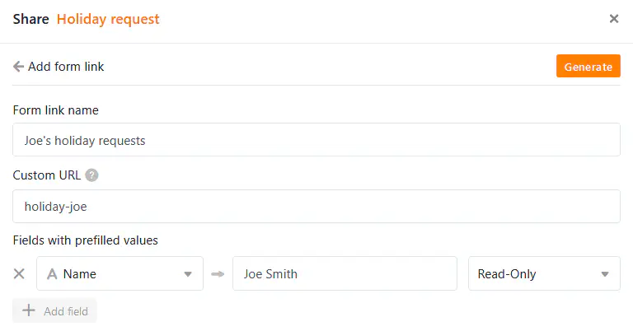Image resolution: width=633 pixels, height=331 pixels.
Task: Select the Name column field selector
Action: coord(120,273)
